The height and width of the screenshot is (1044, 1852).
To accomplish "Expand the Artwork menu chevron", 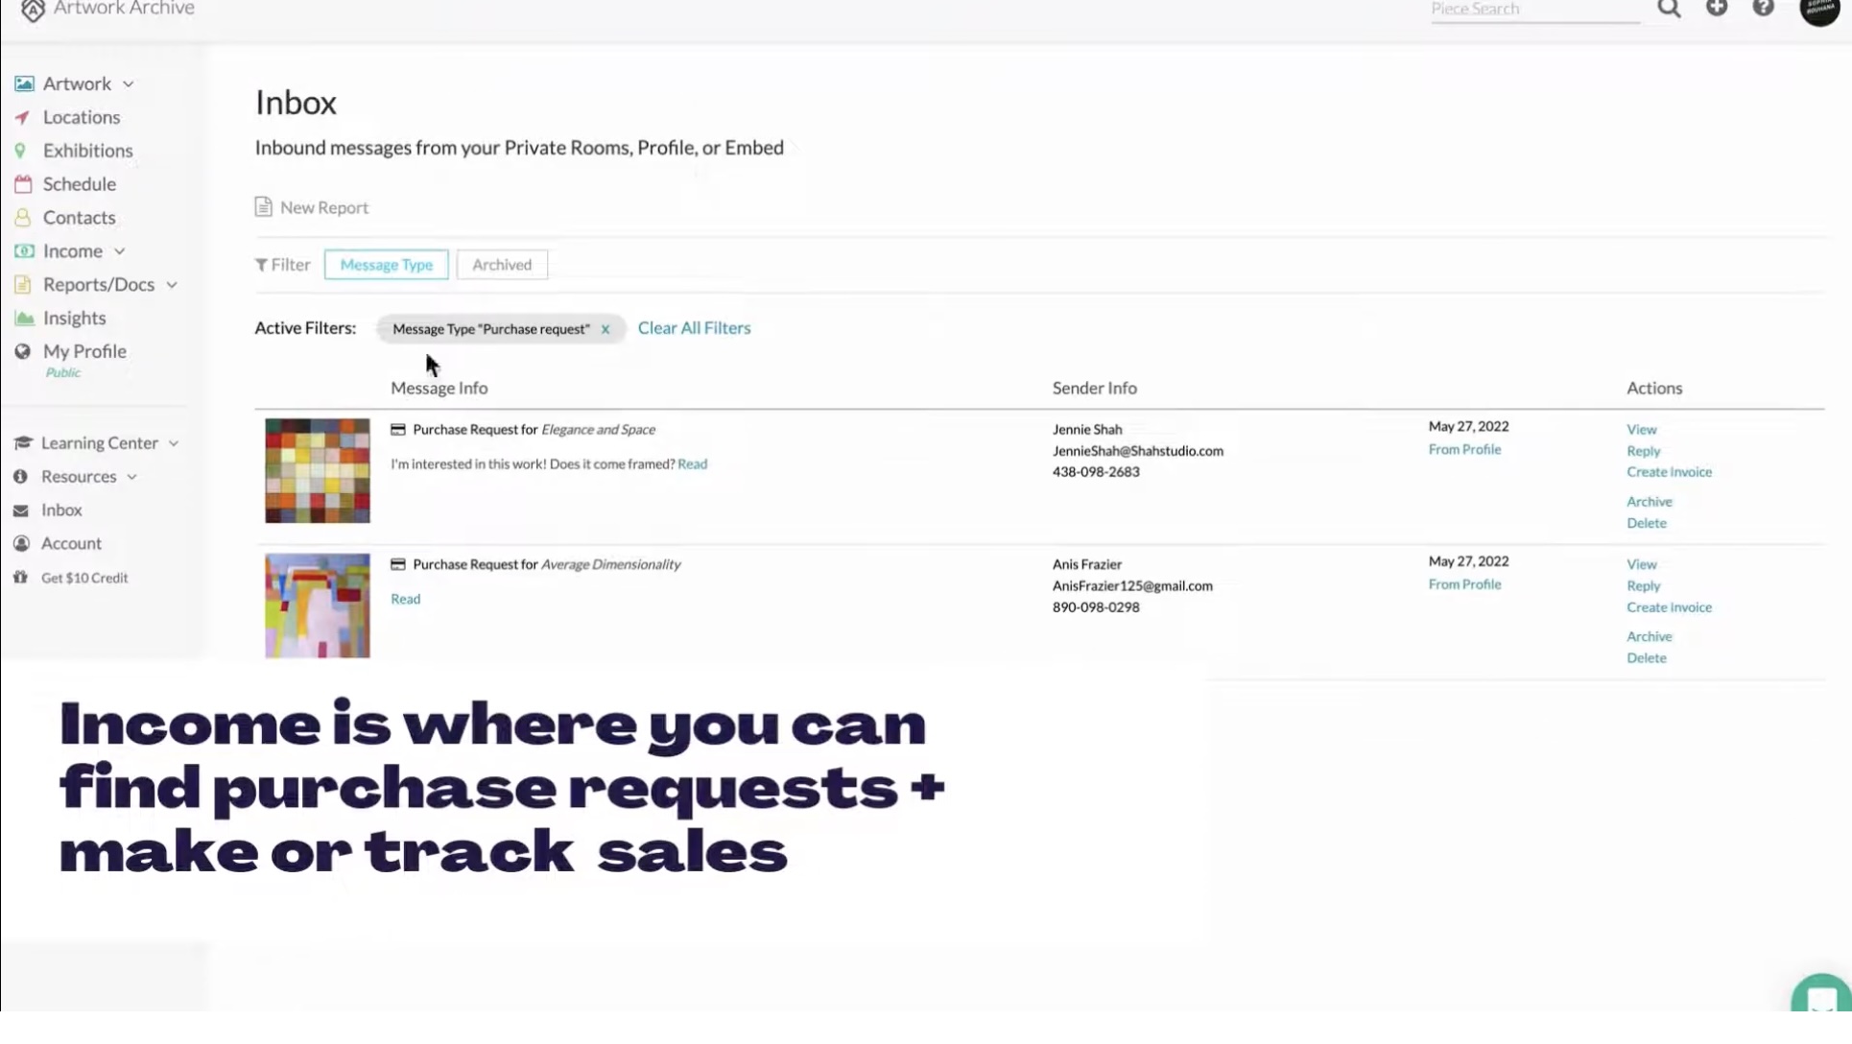I will click(x=128, y=84).
